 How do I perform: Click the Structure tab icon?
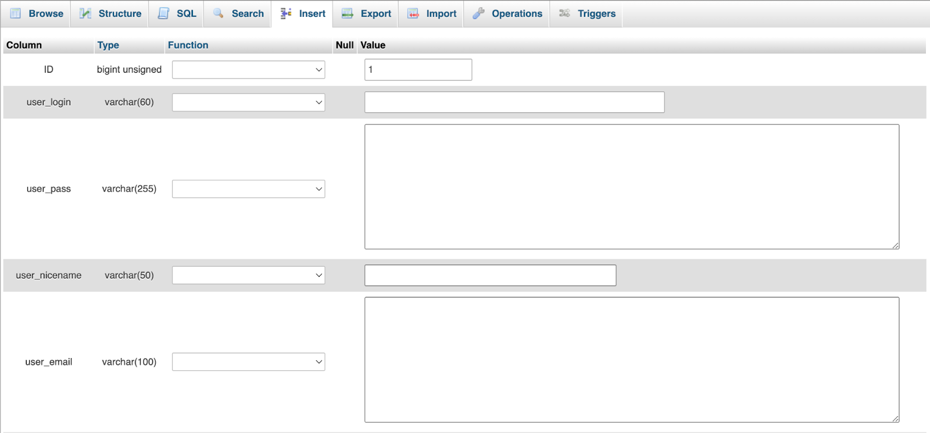click(x=85, y=13)
